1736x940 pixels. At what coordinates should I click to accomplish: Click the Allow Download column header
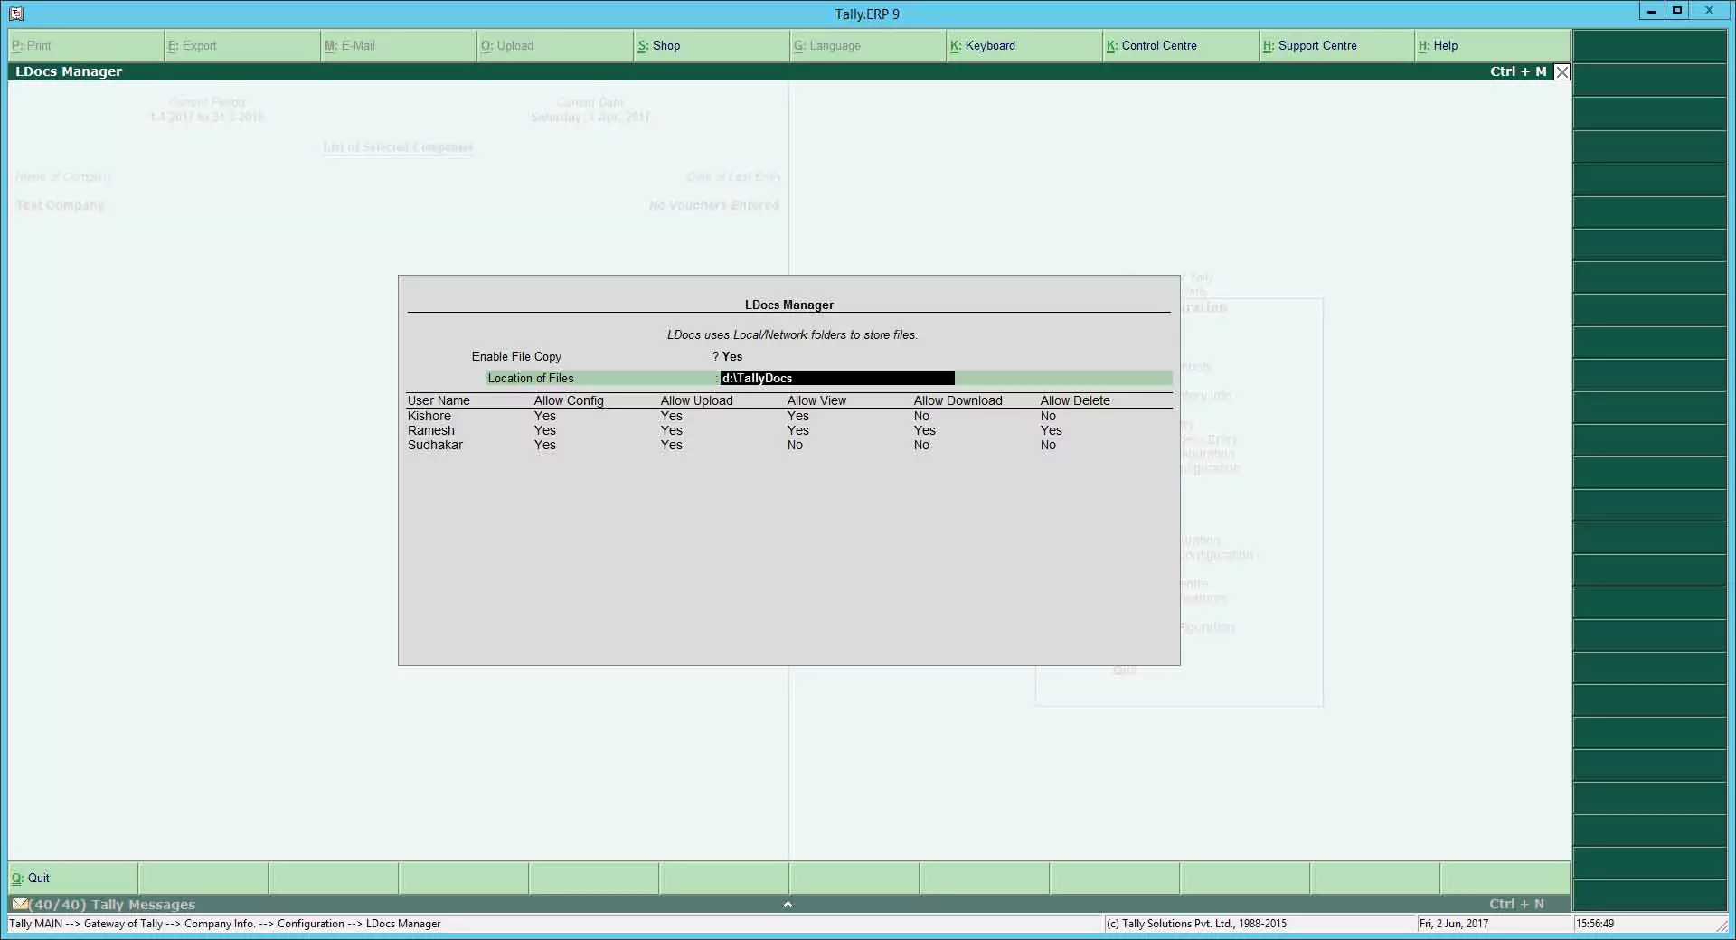point(958,401)
